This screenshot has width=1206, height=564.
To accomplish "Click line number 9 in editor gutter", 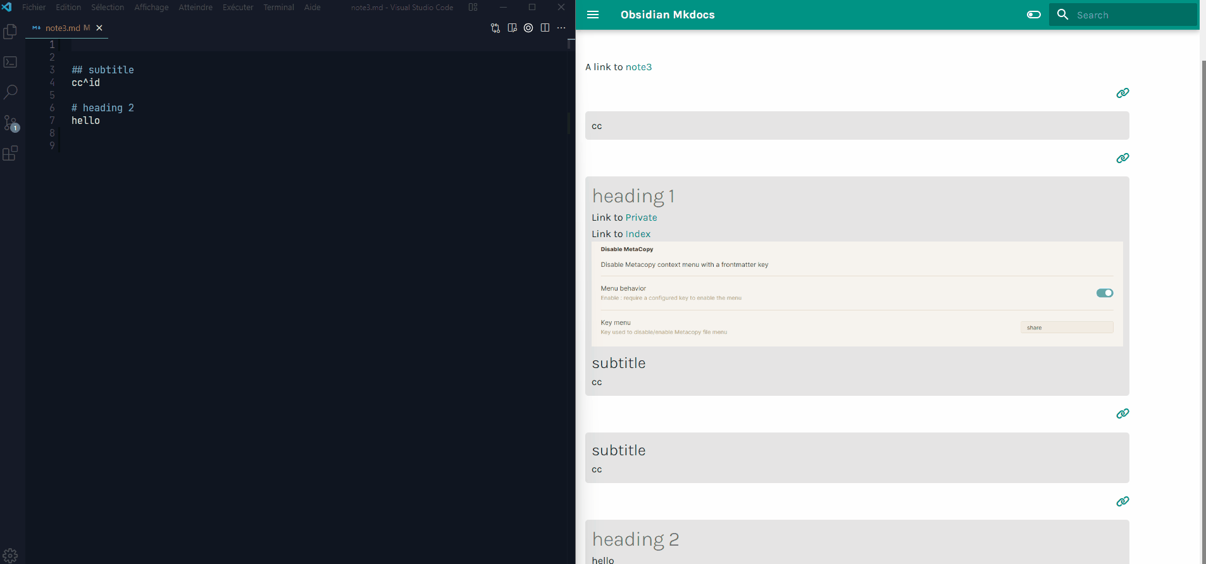I will [52, 145].
